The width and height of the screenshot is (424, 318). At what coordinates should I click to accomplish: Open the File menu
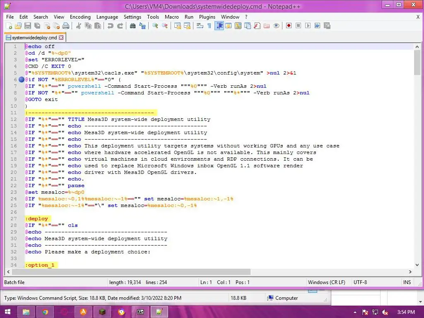[x=10, y=17]
